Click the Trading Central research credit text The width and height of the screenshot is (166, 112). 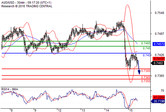(27, 6)
